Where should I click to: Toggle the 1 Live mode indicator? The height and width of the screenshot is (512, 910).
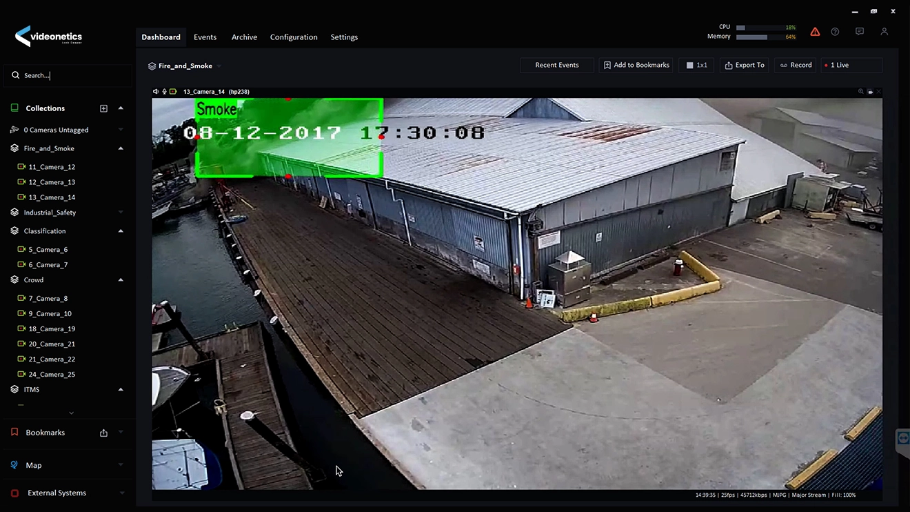click(851, 66)
